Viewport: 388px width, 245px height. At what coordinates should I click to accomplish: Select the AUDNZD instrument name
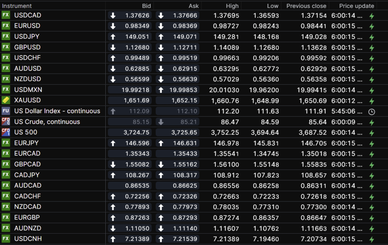coord(28,228)
